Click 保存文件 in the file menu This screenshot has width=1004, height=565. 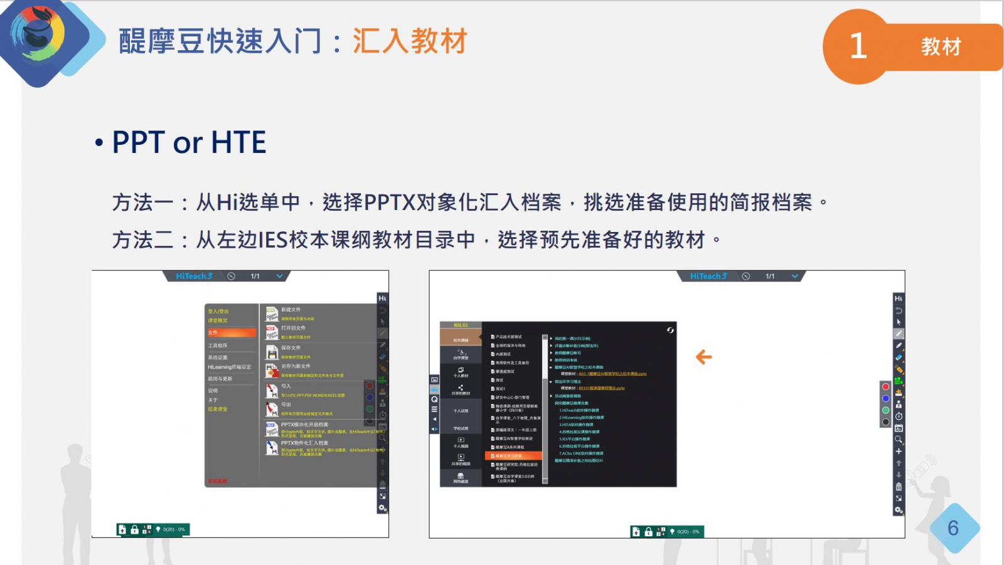pyautogui.click(x=291, y=347)
